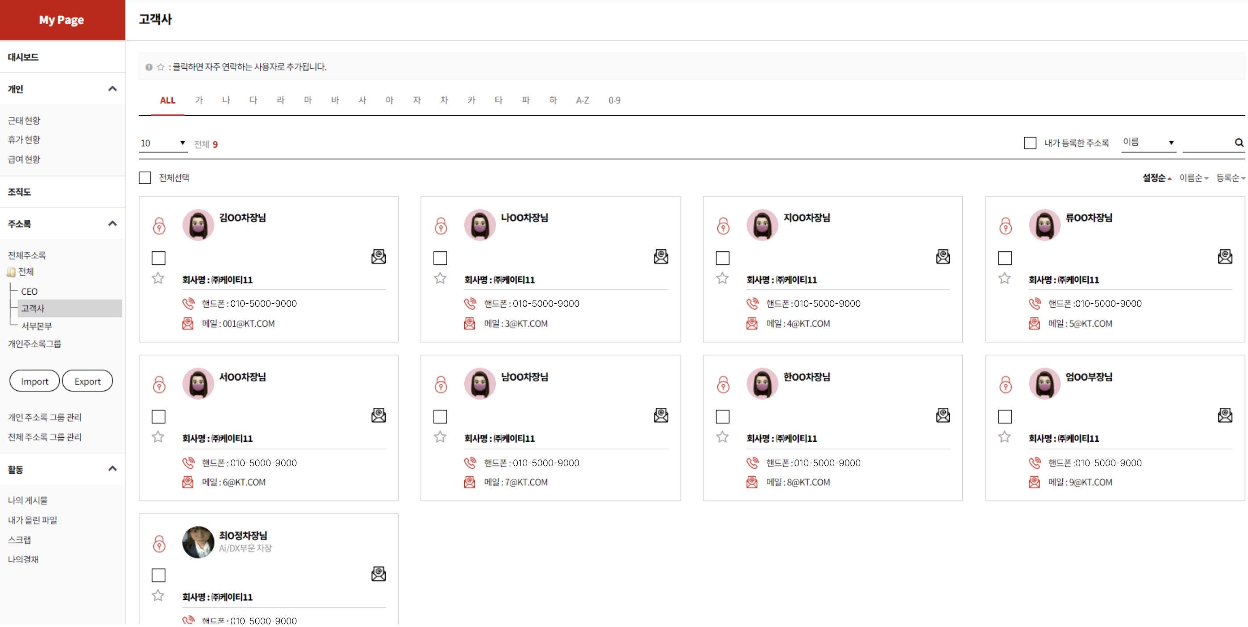Collapse the 주소록 sidebar section
The width and height of the screenshot is (1248, 627).
click(112, 224)
